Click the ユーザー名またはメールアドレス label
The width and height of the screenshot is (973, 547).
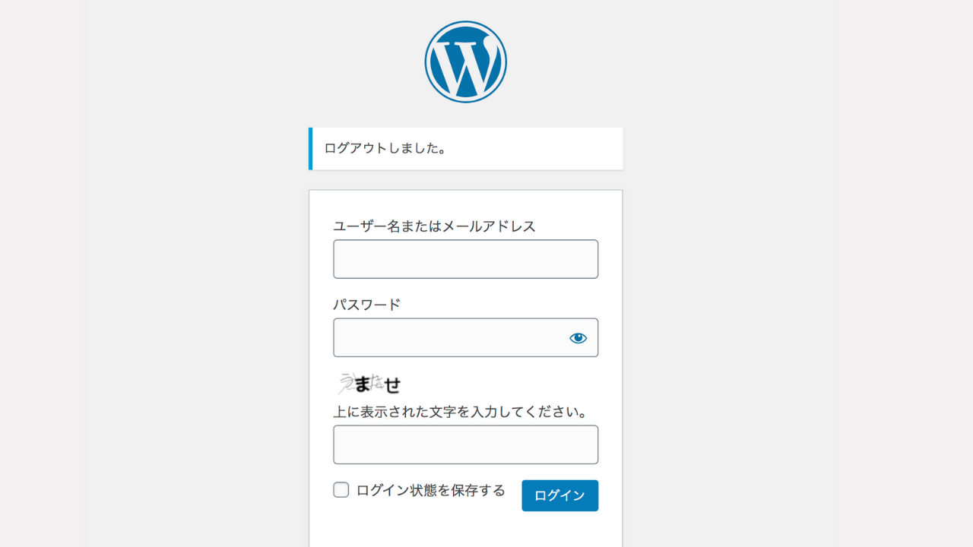pos(434,226)
